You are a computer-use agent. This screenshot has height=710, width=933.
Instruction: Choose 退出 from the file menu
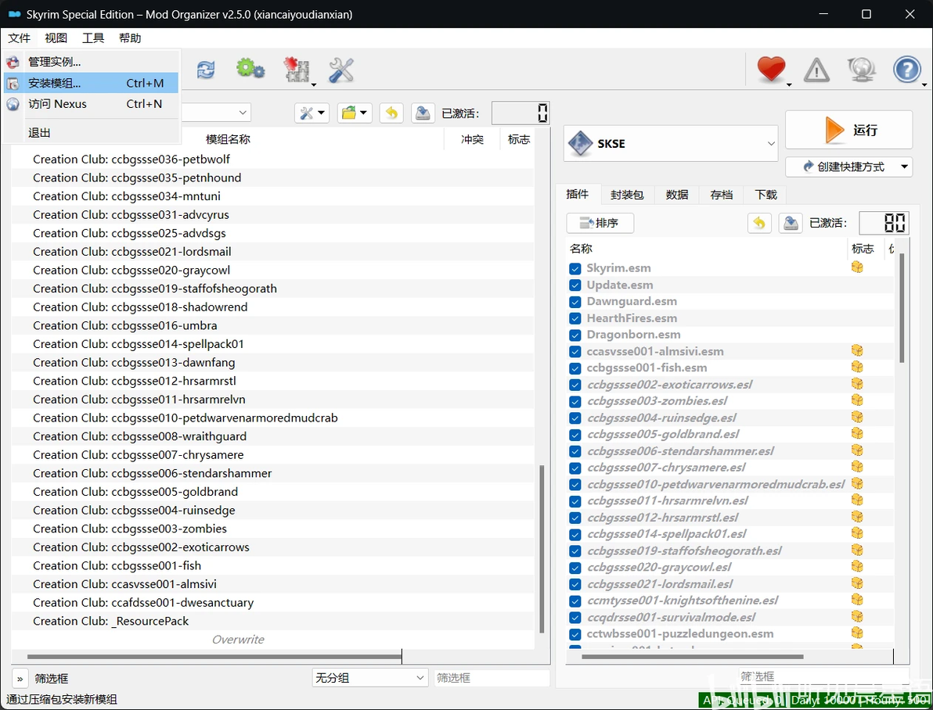tap(91, 133)
